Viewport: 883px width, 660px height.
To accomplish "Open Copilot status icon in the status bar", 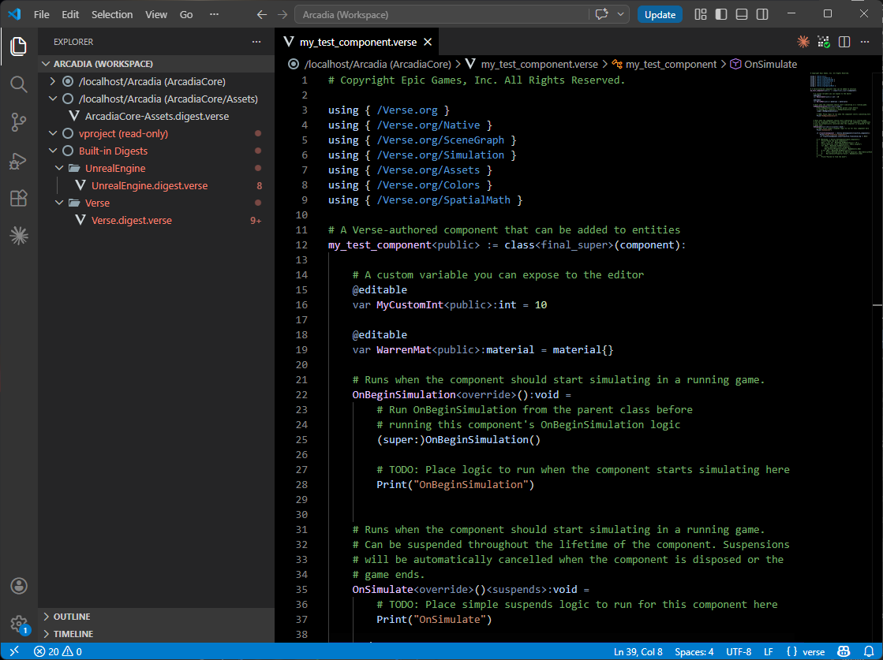I will coord(844,651).
